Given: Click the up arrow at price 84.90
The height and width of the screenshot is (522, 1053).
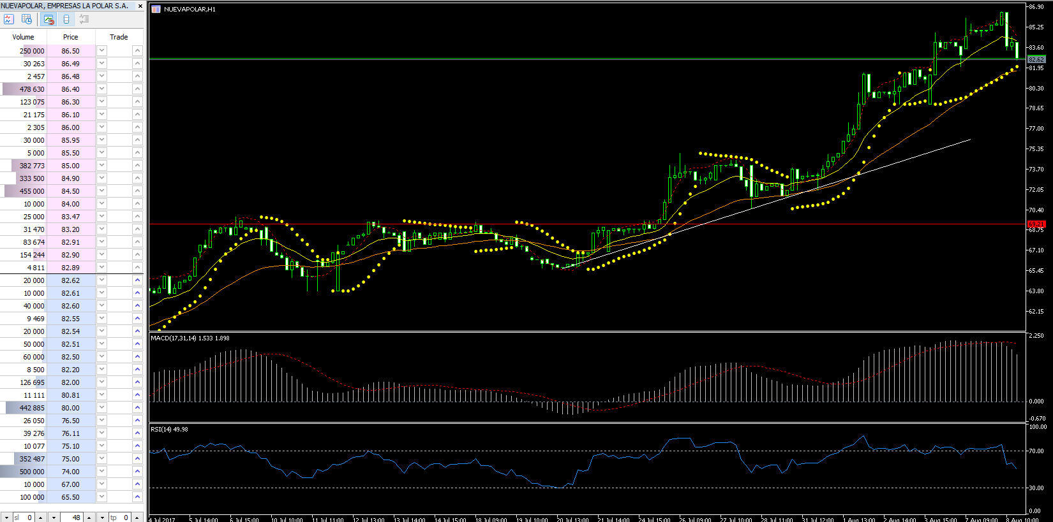Looking at the screenshot, I should click(x=137, y=178).
